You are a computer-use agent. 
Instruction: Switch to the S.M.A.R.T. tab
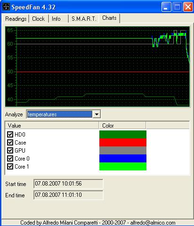point(84,19)
